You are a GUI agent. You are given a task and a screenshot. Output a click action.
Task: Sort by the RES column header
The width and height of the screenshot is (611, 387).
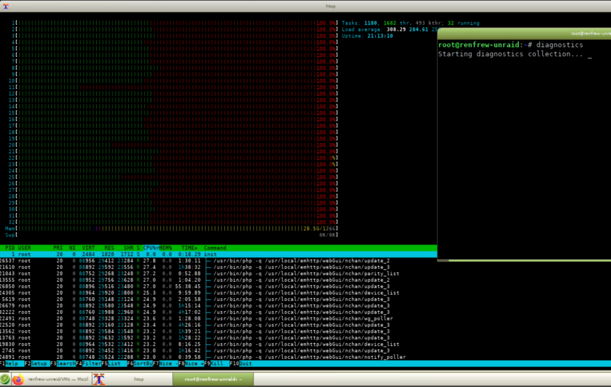(109, 248)
